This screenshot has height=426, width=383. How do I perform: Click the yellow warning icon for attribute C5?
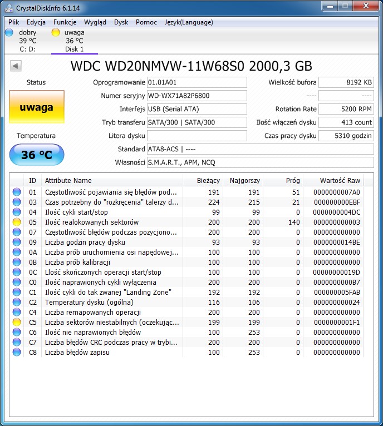coord(17,322)
